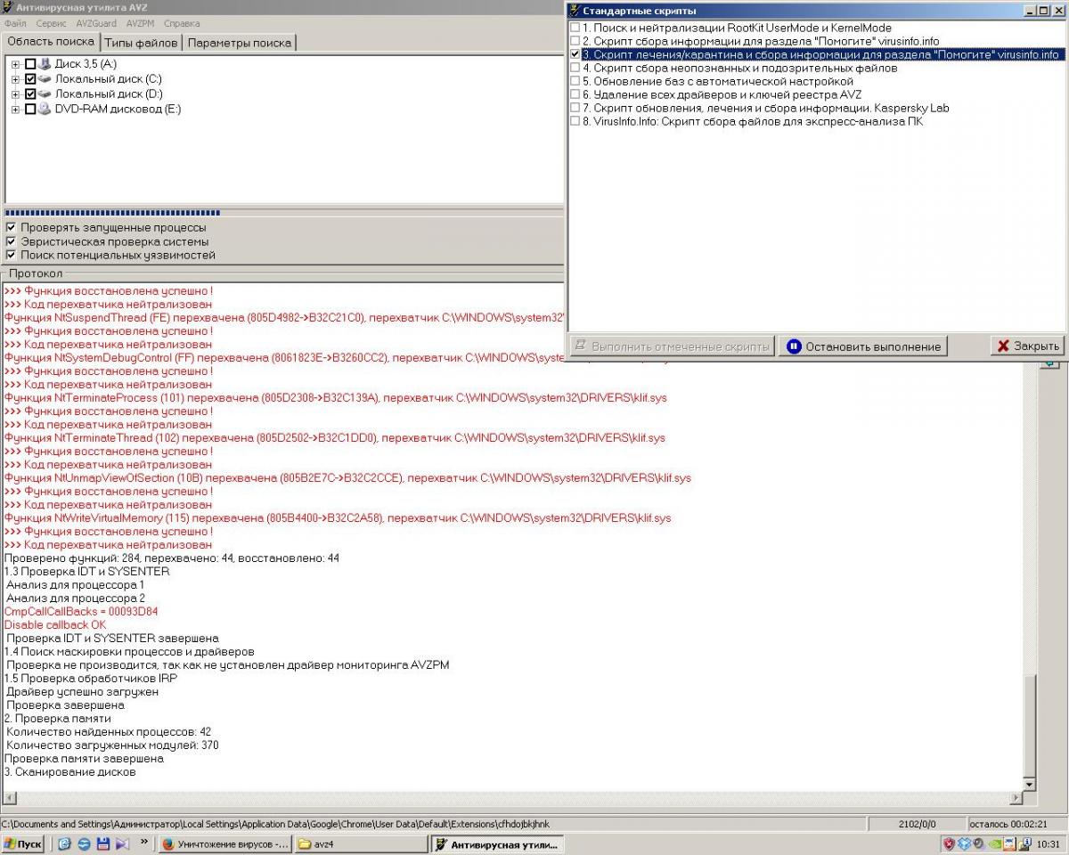Click Закрыть button in scripts window
1069x855 pixels.
(x=1027, y=346)
